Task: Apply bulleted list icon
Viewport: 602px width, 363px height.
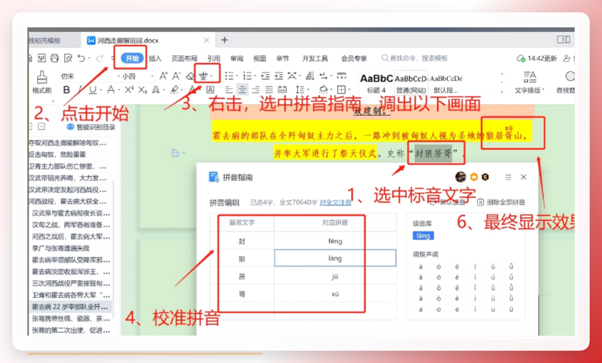Action: coord(229,76)
